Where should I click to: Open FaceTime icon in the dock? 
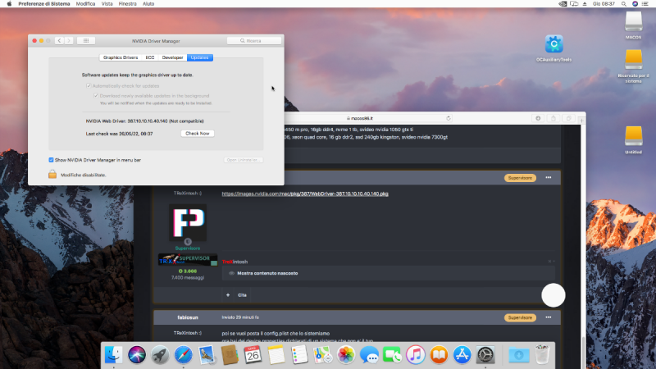pos(393,355)
